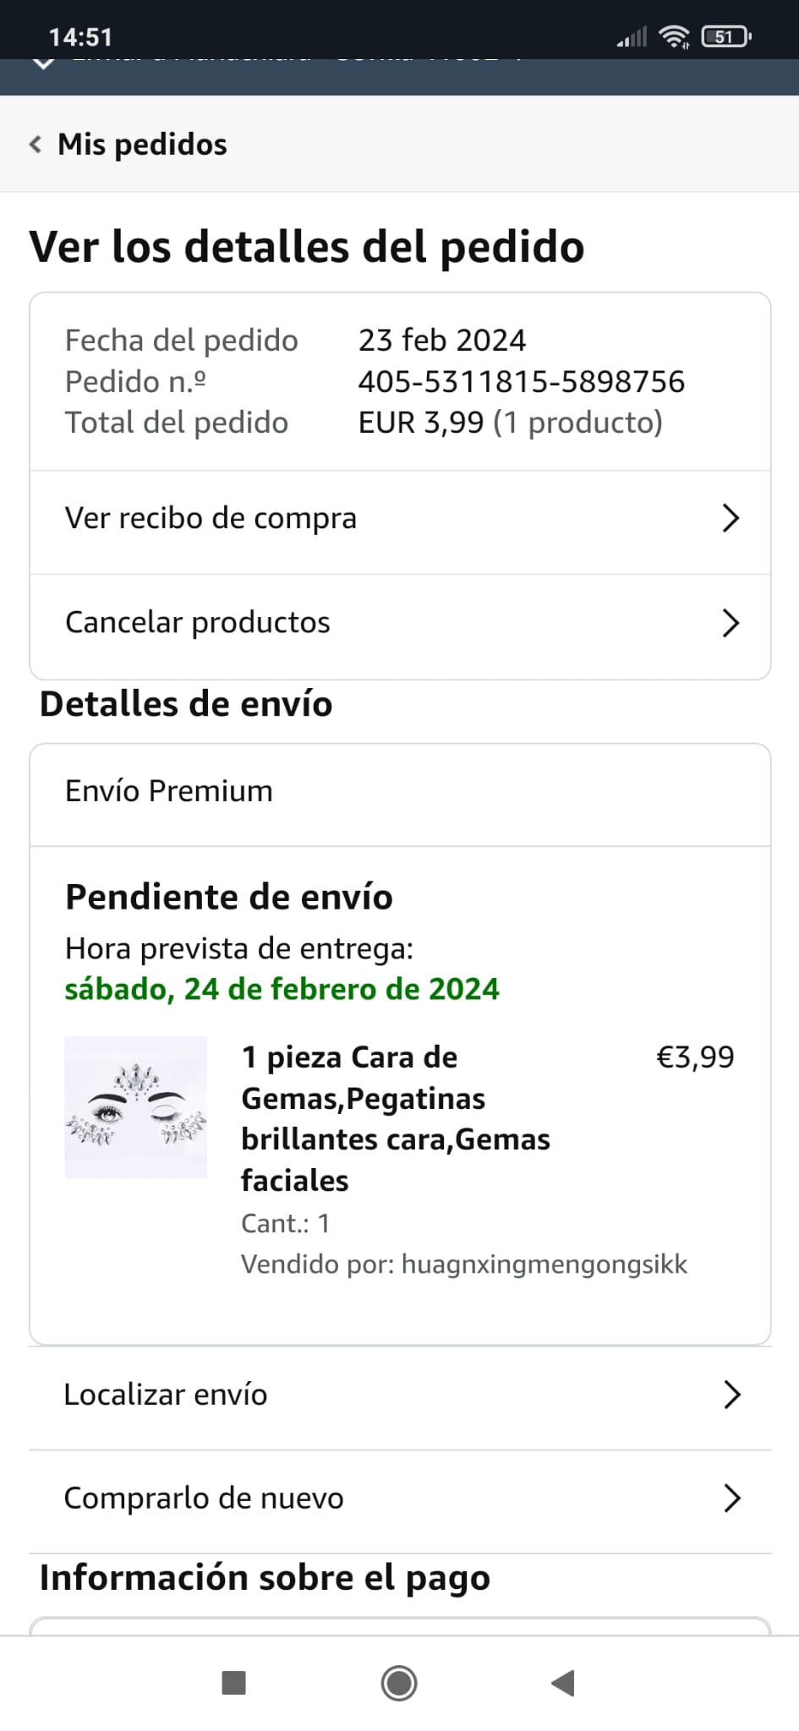This screenshot has width=799, height=1731.
Task: Go back to Mis pedidos
Action: [142, 145]
